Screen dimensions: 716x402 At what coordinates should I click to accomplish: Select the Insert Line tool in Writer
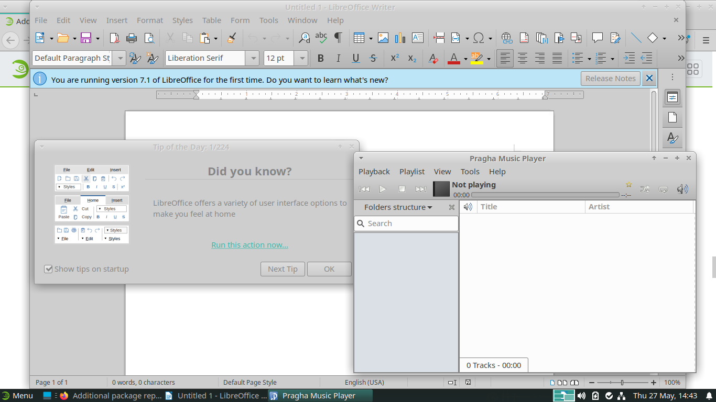(x=636, y=38)
